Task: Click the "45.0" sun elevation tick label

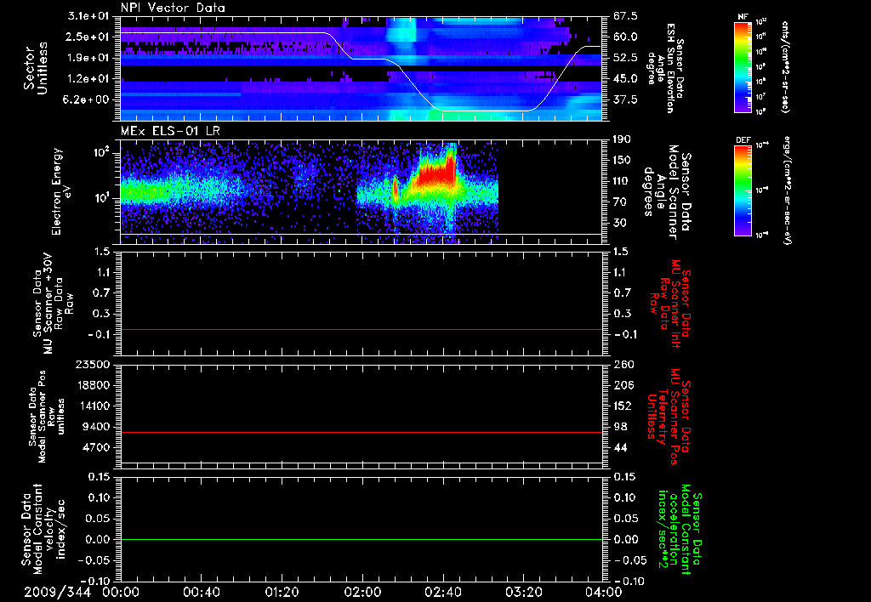Action: [625, 79]
